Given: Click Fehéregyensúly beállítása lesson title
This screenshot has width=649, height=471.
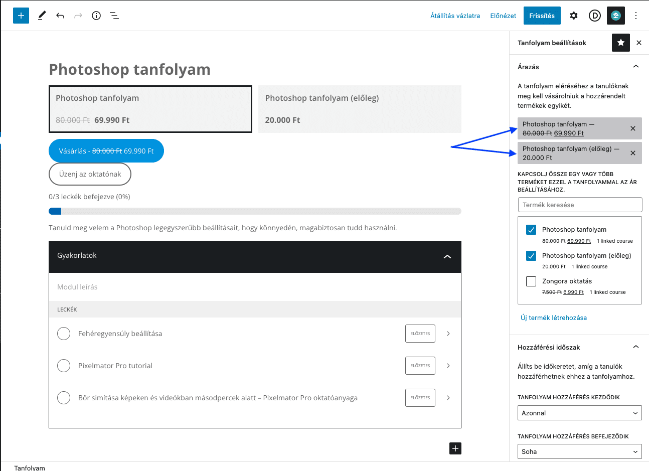Looking at the screenshot, I should click(120, 334).
